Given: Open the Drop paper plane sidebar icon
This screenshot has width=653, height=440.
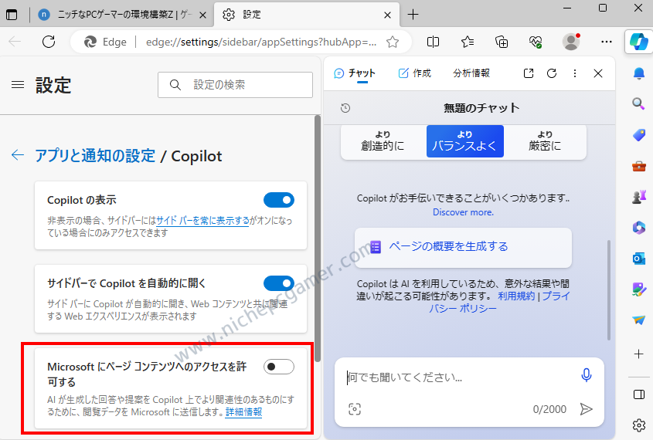Looking at the screenshot, I should 638,320.
